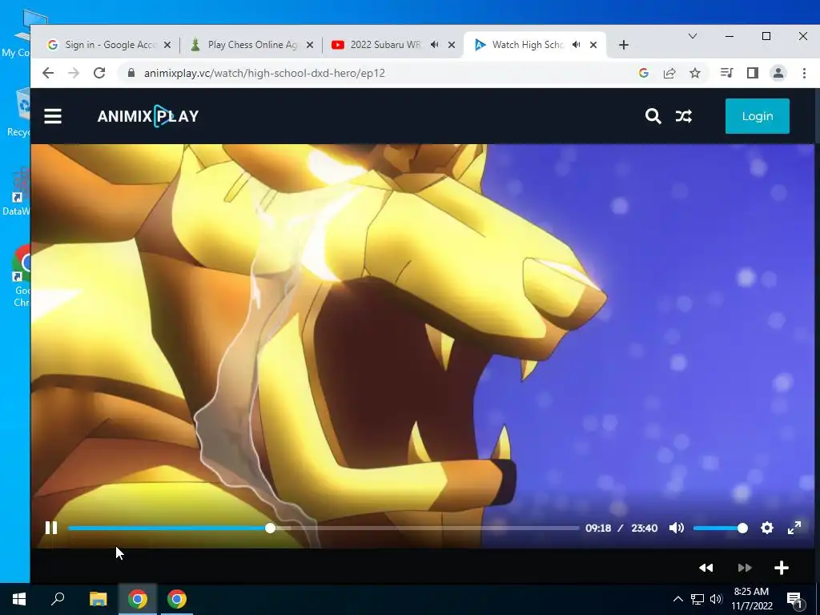Open the Chrome profile avatar menu
Viewport: 820px width, 615px height.
778,73
